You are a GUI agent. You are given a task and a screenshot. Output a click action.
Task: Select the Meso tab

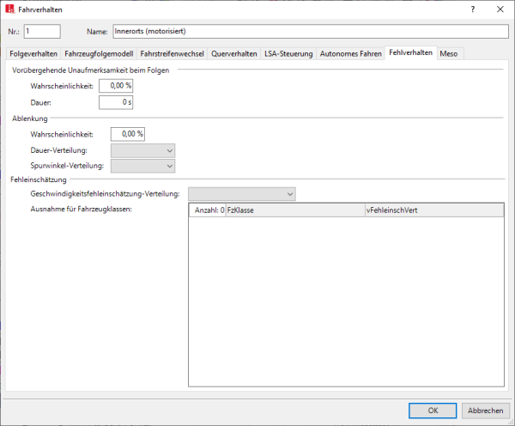coord(448,53)
